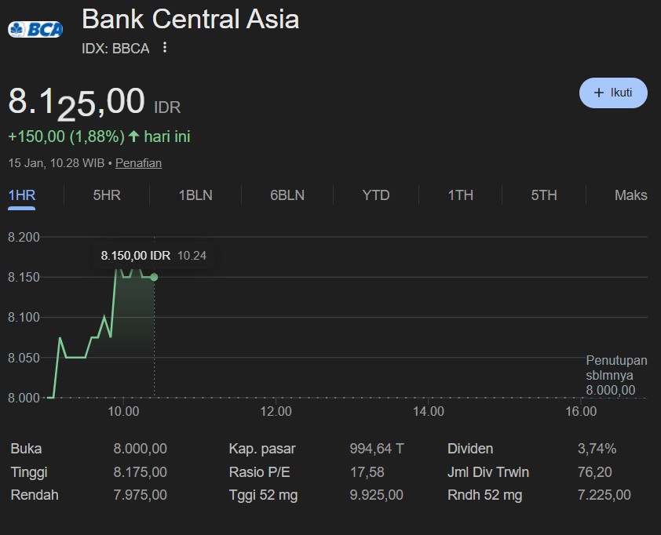Switch to the 1BLN chart tab
661x535 pixels.
pyautogui.click(x=195, y=195)
